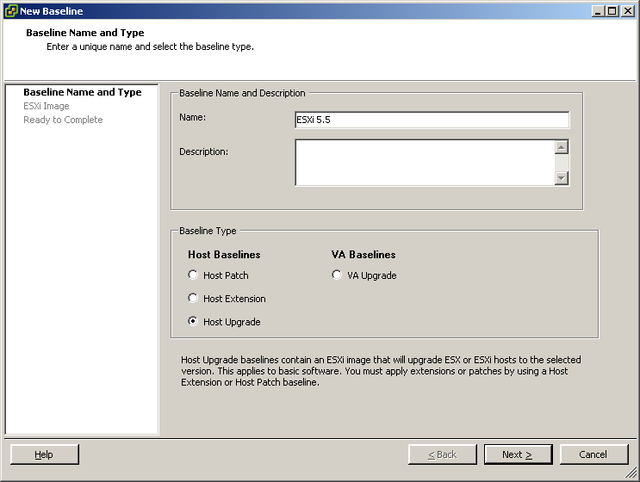Select VA Upgrade under VA Baselines
This screenshot has width=640, height=482.
pyautogui.click(x=337, y=275)
